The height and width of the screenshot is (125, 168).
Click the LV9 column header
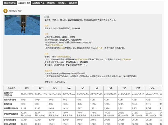(138, 88)
